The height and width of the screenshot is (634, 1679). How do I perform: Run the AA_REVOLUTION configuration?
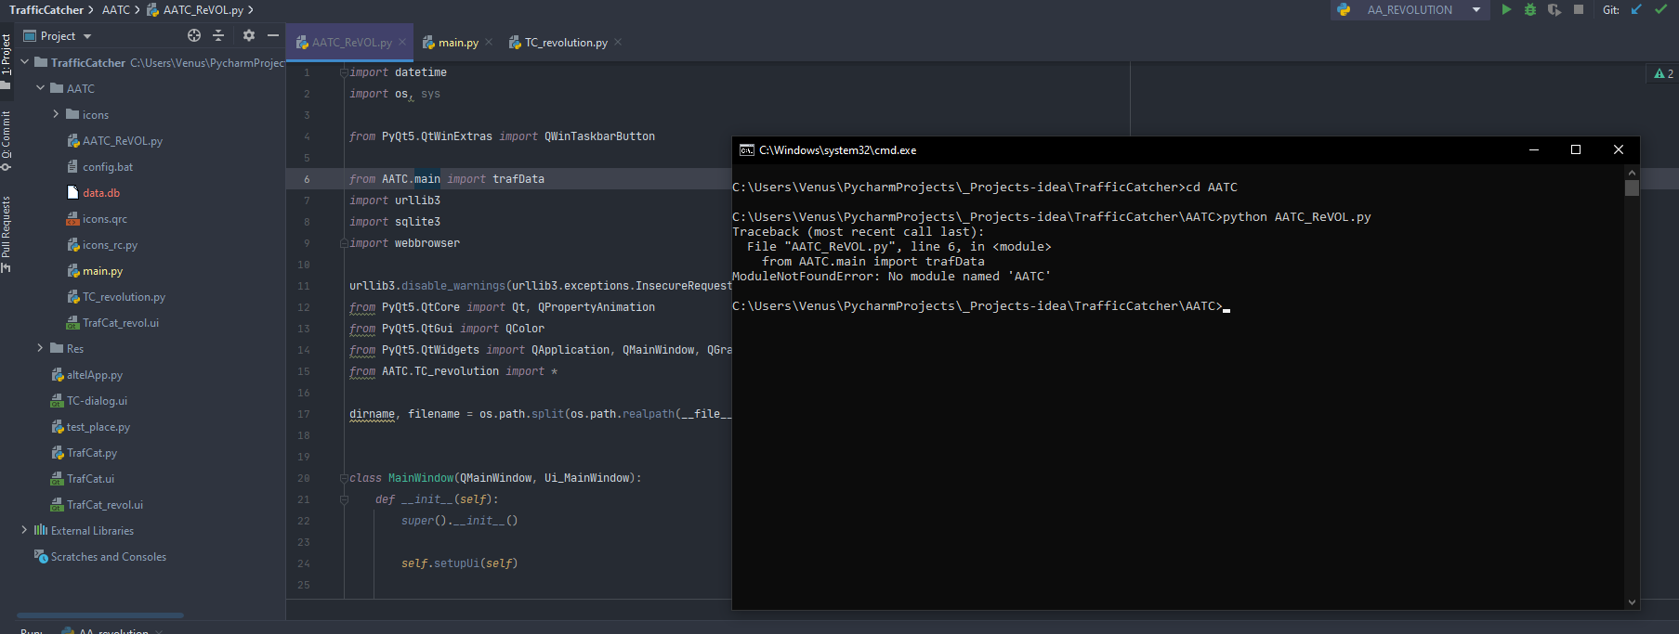click(1506, 9)
